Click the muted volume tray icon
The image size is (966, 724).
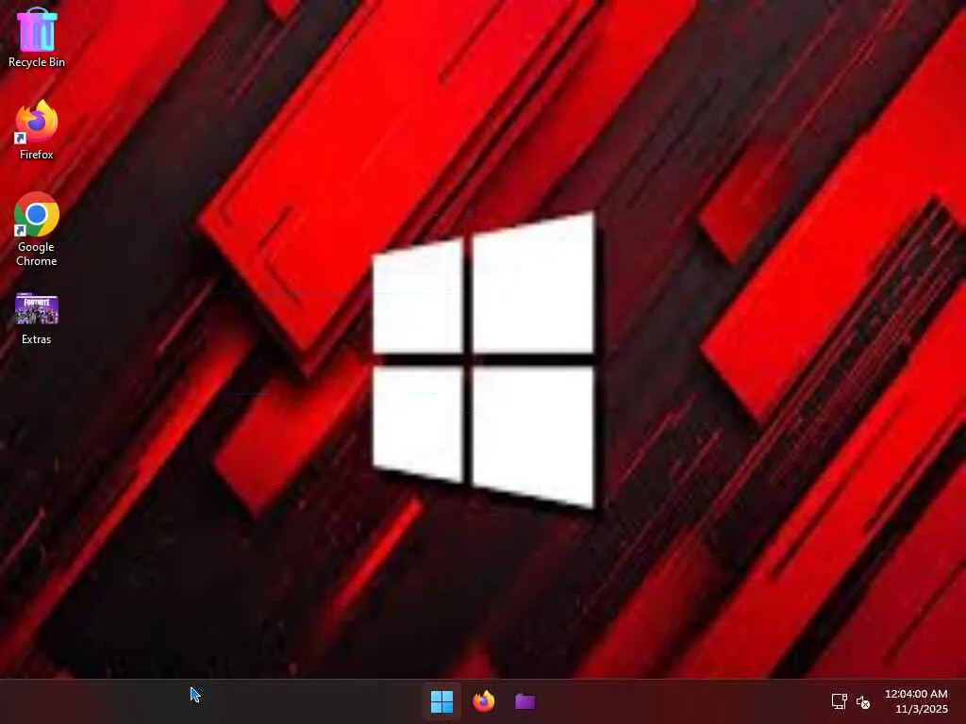click(863, 701)
